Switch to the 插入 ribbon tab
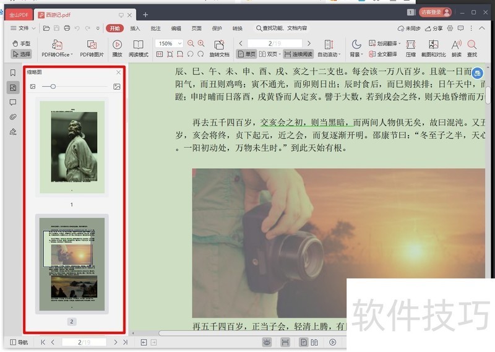This screenshot has height=352, width=495. 135,28
